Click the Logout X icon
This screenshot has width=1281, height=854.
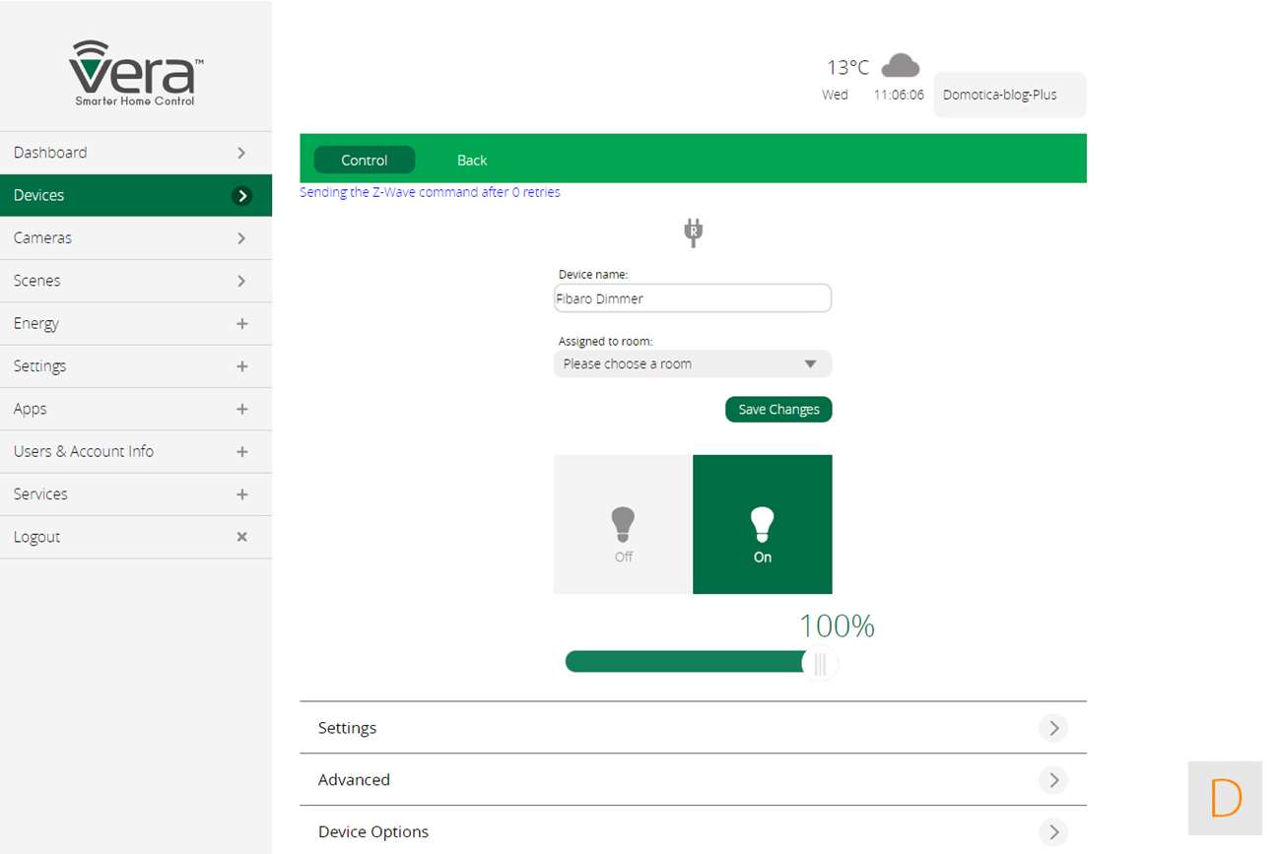(x=241, y=537)
